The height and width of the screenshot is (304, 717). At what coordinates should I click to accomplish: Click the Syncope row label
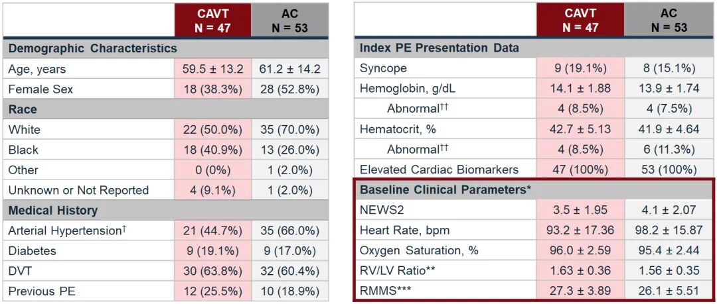click(x=383, y=68)
